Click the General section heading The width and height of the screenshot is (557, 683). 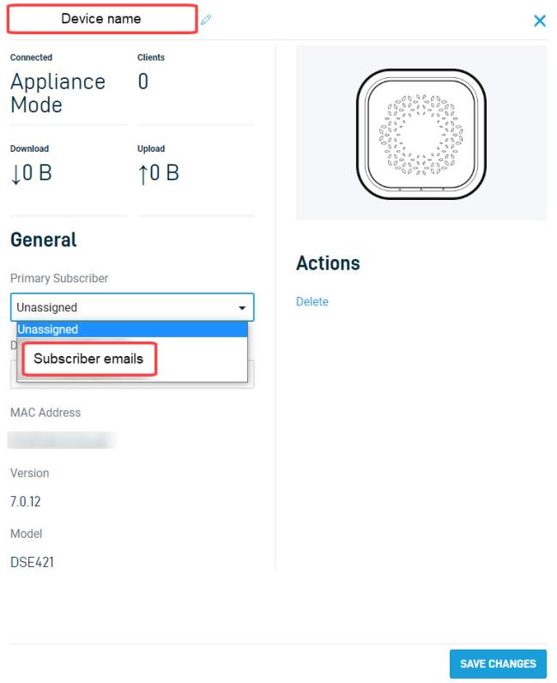click(44, 240)
